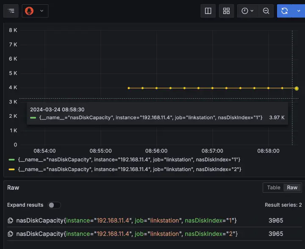
Task: Click the zoom out time range icon
Action: tap(266, 11)
